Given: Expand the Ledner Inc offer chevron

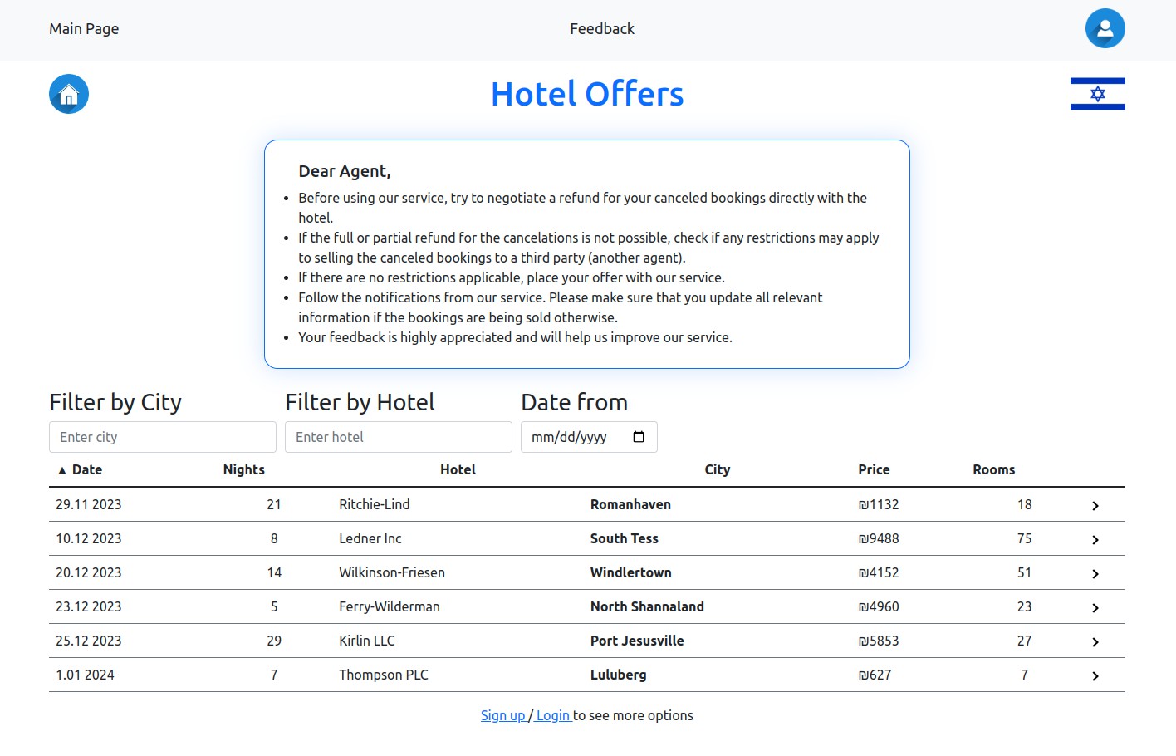Looking at the screenshot, I should coord(1095,539).
